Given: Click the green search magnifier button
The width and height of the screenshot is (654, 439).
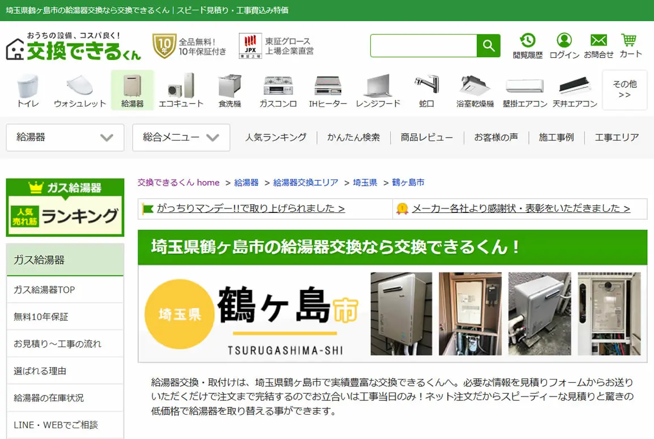Looking at the screenshot, I should 489,45.
